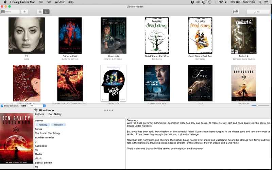Image resolution: width=272 pixels, height=170 pixels.
Task: Select the Fallout 4 game cover
Action: tap(243, 35)
